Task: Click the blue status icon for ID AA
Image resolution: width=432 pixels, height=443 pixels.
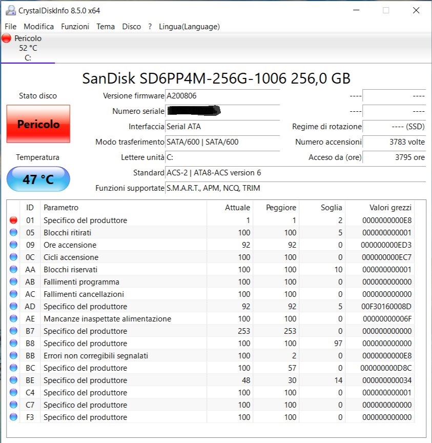Action: (13, 269)
